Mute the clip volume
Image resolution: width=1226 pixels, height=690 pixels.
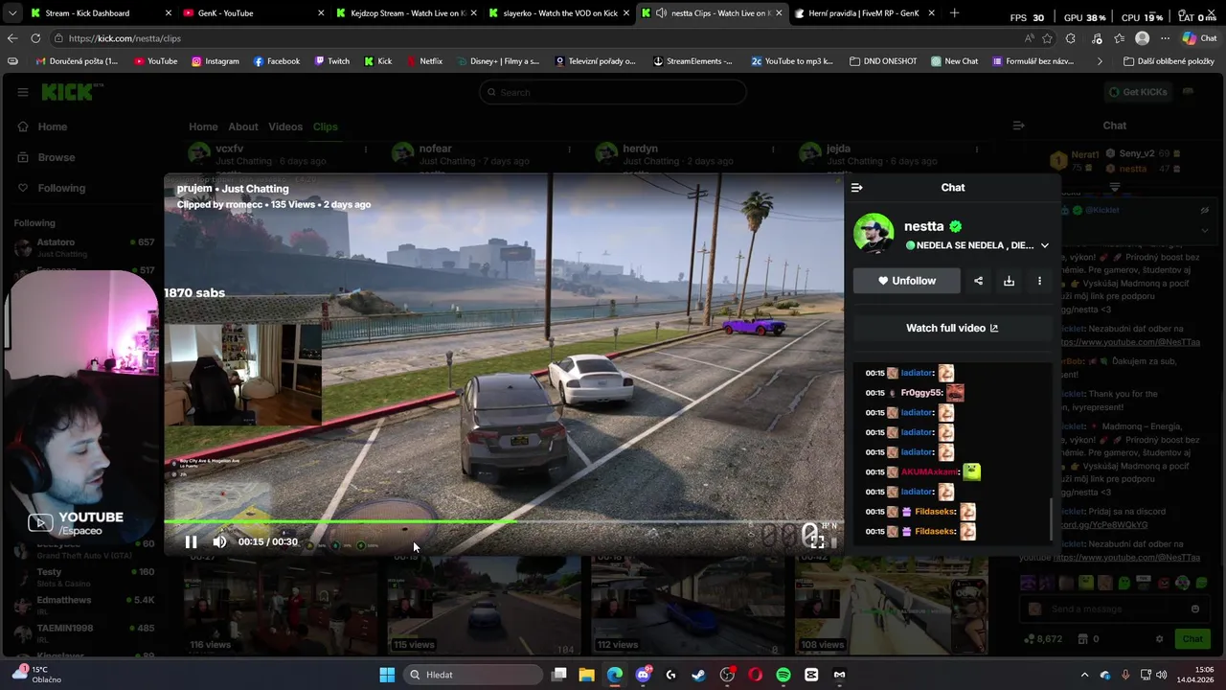pyautogui.click(x=219, y=541)
